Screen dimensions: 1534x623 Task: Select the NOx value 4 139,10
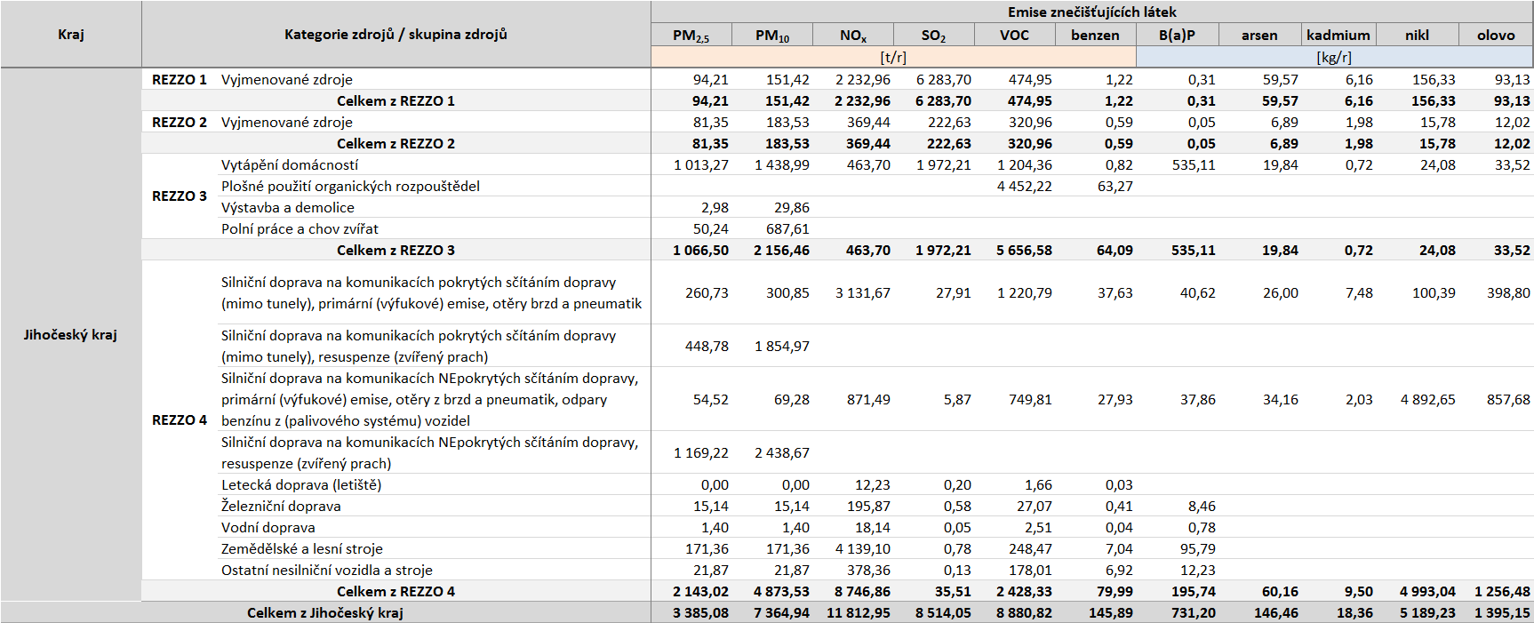(x=863, y=549)
